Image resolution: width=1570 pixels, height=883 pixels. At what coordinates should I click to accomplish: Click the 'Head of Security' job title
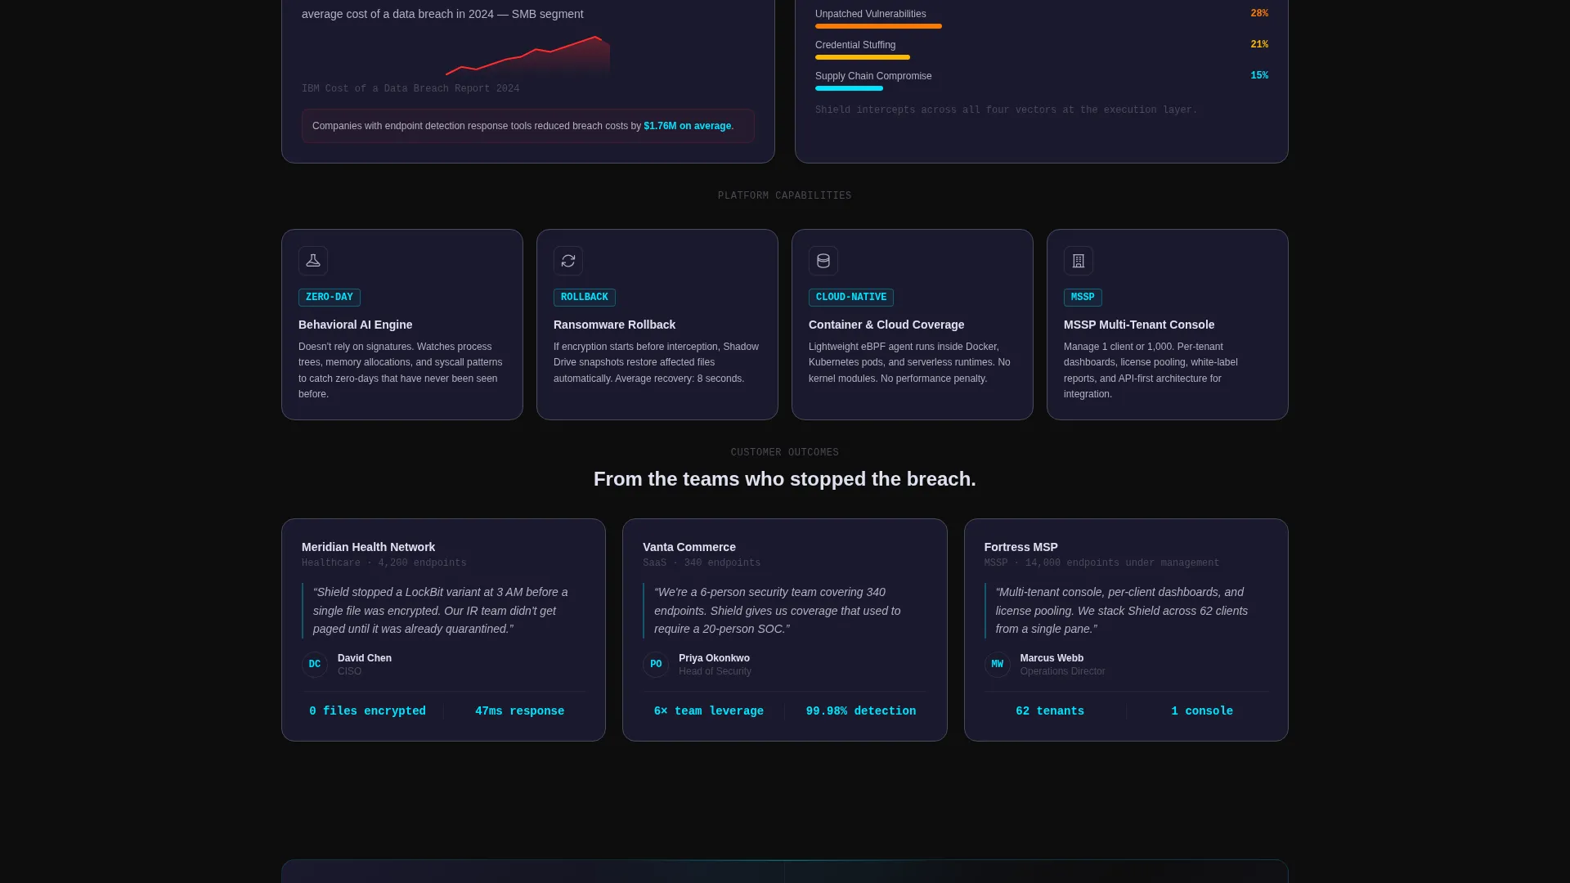coord(715,672)
